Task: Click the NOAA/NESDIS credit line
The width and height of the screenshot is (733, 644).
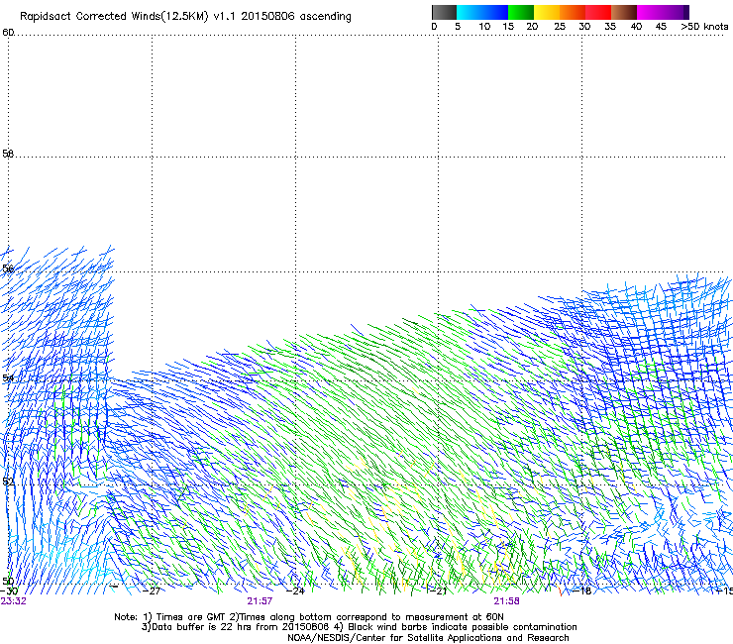Action: pyautogui.click(x=428, y=638)
